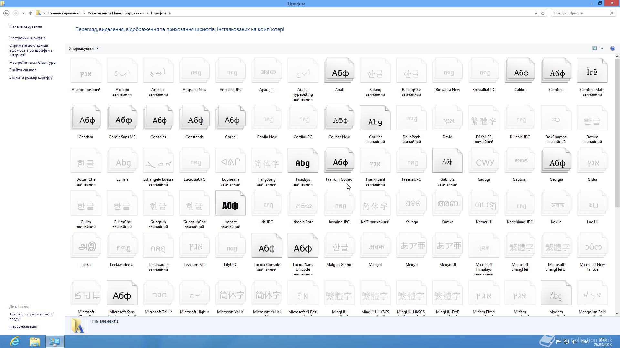Expand breadcrumb arrow after Усі елементи Панелі керування
Screen dimensions: 620x348
coord(147,13)
